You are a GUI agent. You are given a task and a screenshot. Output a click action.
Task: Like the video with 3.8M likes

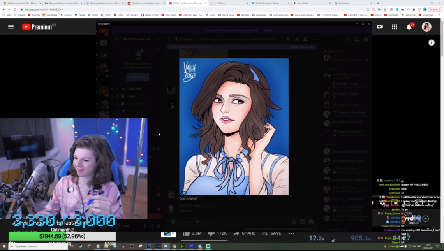(192, 233)
